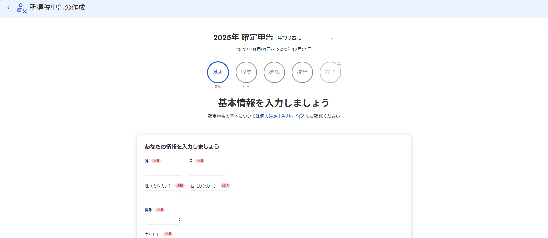Select the locked 完了 step circle
The width and height of the screenshot is (548, 238).
[330, 72]
